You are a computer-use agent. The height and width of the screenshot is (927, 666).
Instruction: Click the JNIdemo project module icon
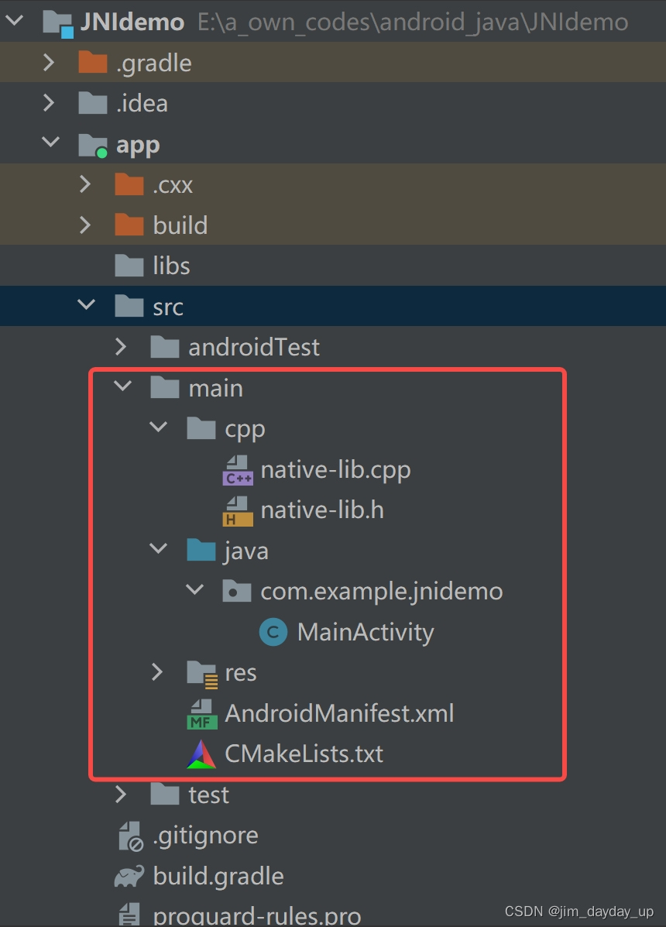[x=59, y=24]
